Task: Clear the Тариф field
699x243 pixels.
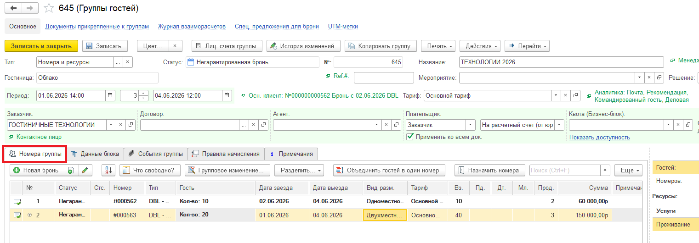Action: click(567, 95)
